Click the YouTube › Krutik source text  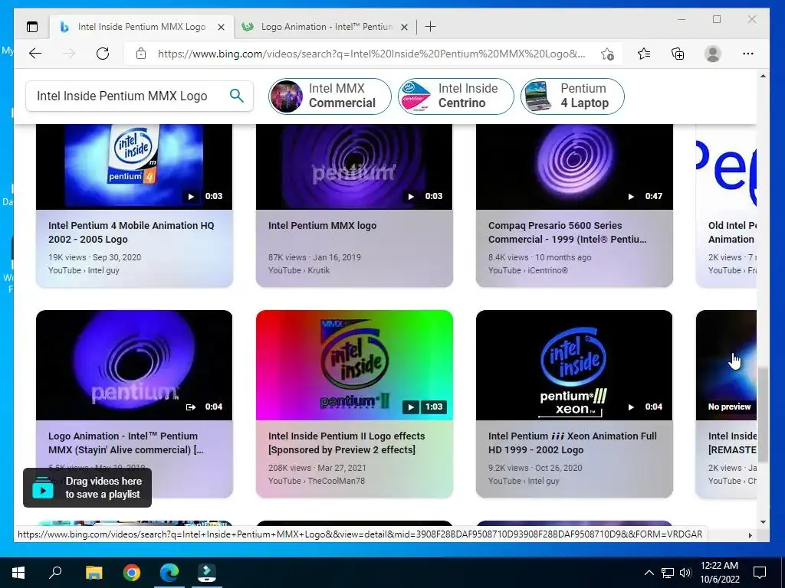point(299,270)
